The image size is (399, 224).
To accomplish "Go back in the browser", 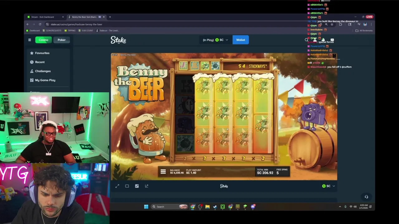I will coord(28,24).
